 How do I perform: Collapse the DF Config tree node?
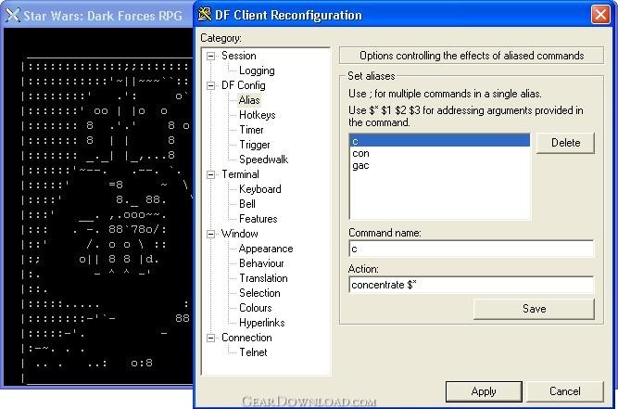pos(211,85)
